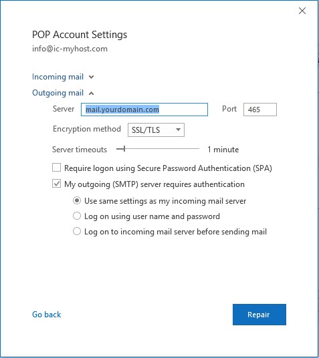Select Log on using user name and password

(x=77, y=216)
